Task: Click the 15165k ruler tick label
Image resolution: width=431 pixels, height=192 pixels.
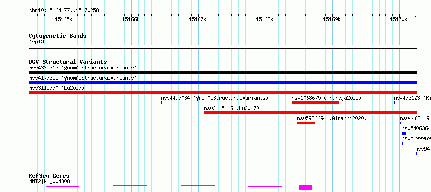Action: point(63,19)
